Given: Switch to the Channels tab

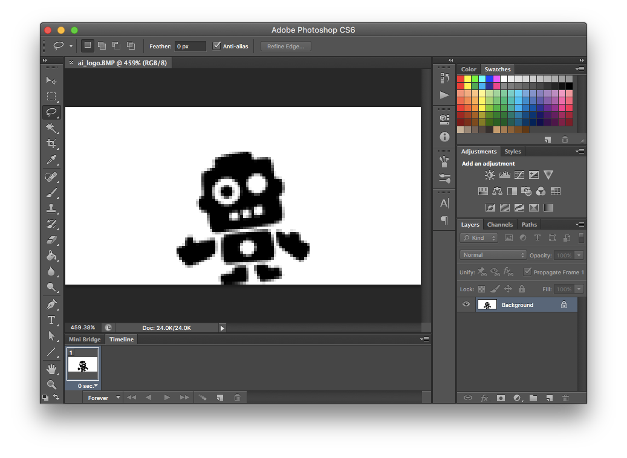Looking at the screenshot, I should click(x=500, y=224).
